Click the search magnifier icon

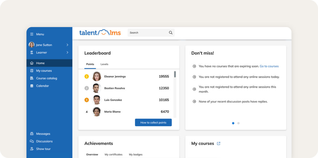tap(170, 32)
